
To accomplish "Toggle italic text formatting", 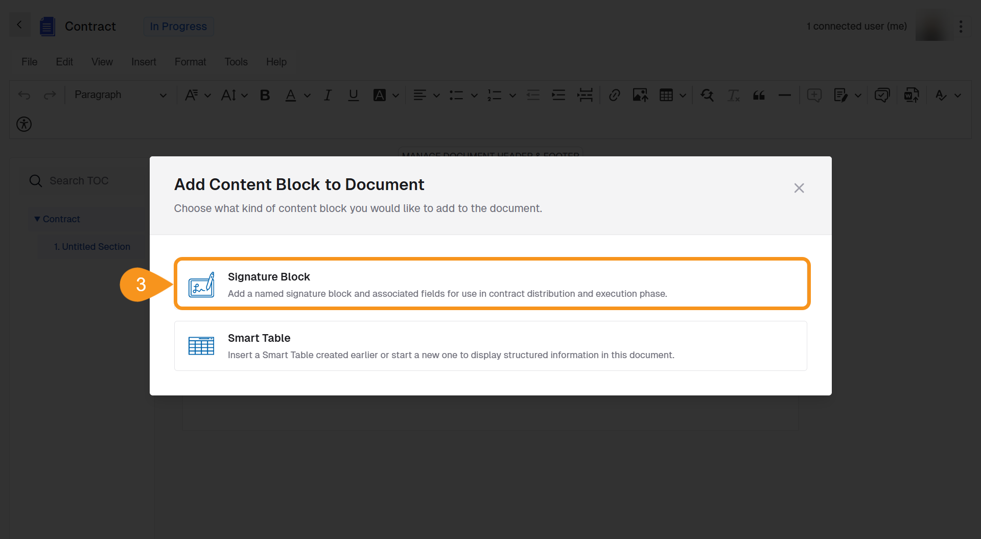I will pyautogui.click(x=328, y=95).
